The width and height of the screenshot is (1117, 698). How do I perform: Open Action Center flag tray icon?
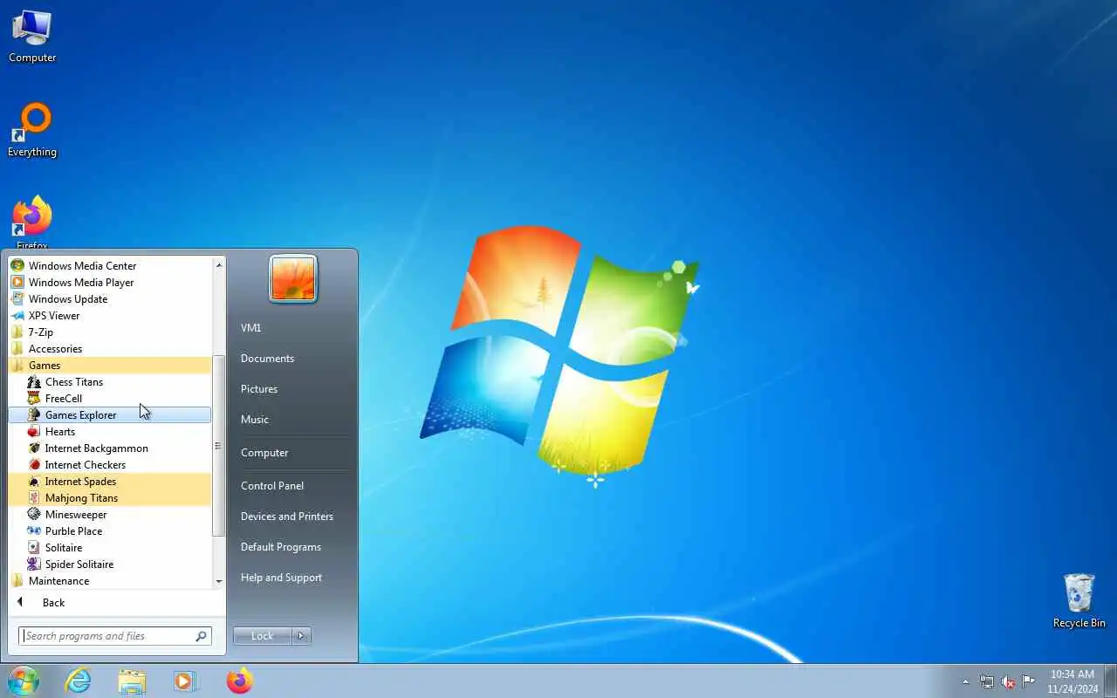point(1029,681)
